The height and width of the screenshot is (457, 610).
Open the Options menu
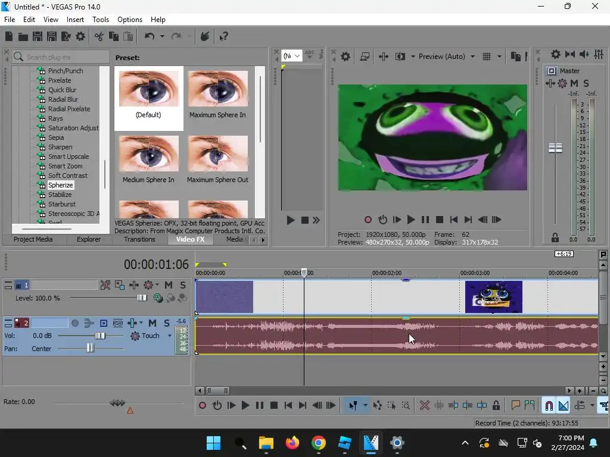129,20
